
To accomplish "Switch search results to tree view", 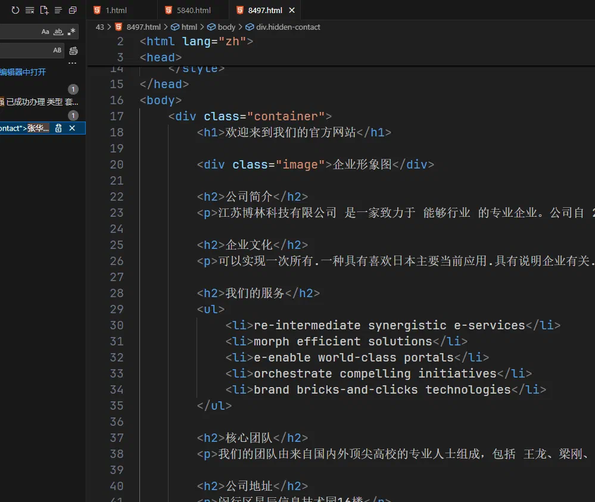I will [x=58, y=10].
